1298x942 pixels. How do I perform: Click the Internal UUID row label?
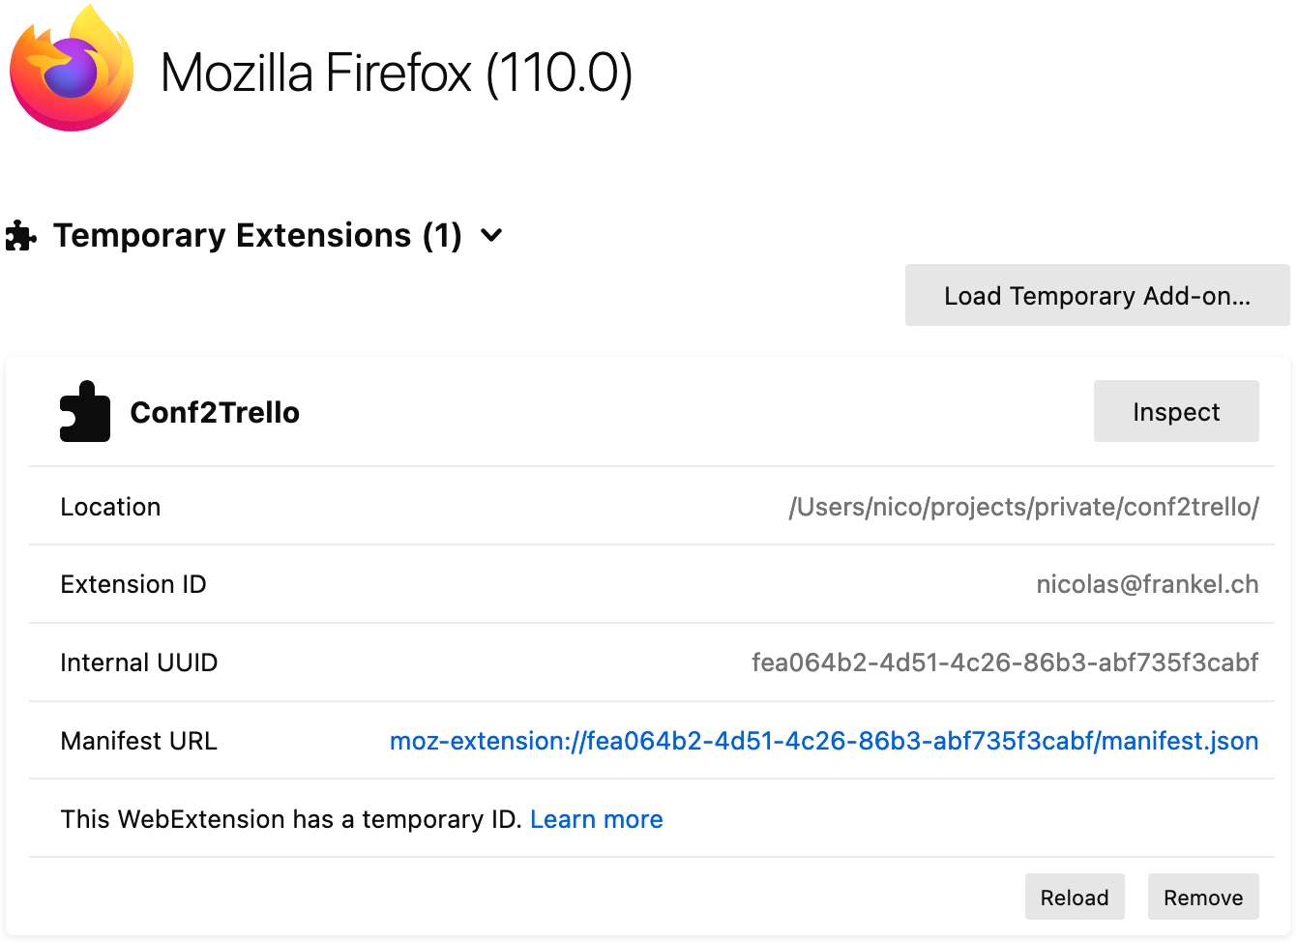tap(138, 662)
